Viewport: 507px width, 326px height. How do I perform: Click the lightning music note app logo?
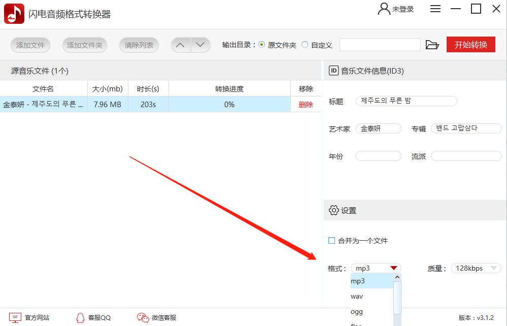click(x=14, y=13)
